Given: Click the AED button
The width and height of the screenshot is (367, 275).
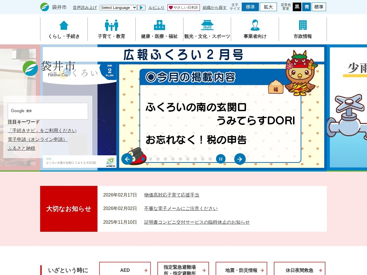Looking at the screenshot, I should [125, 269].
